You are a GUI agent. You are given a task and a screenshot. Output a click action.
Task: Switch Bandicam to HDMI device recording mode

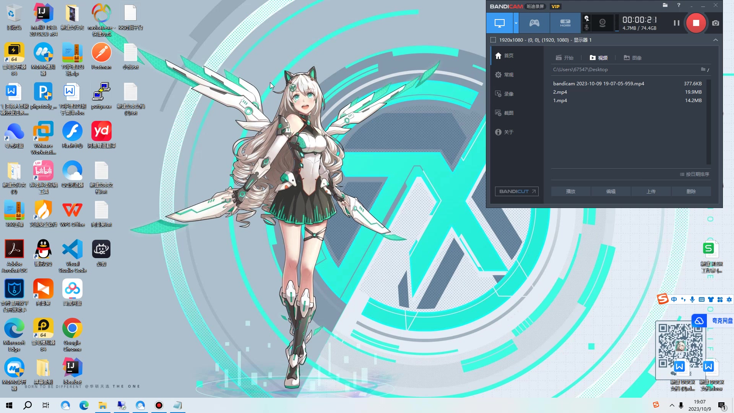[x=565, y=23]
